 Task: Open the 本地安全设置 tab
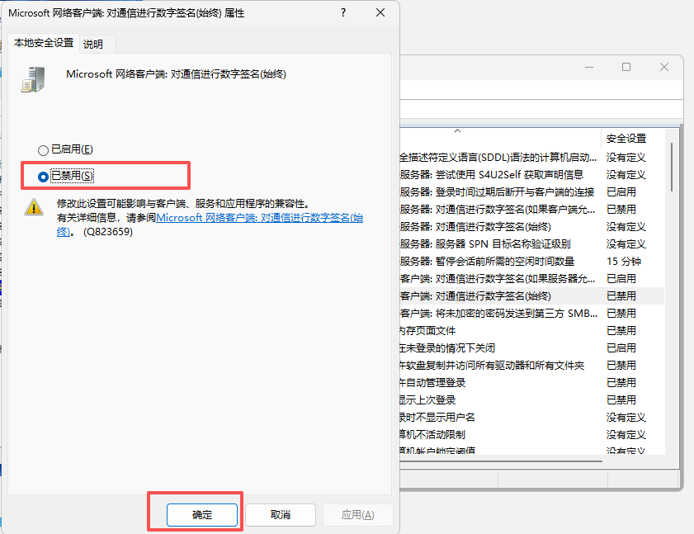(44, 43)
